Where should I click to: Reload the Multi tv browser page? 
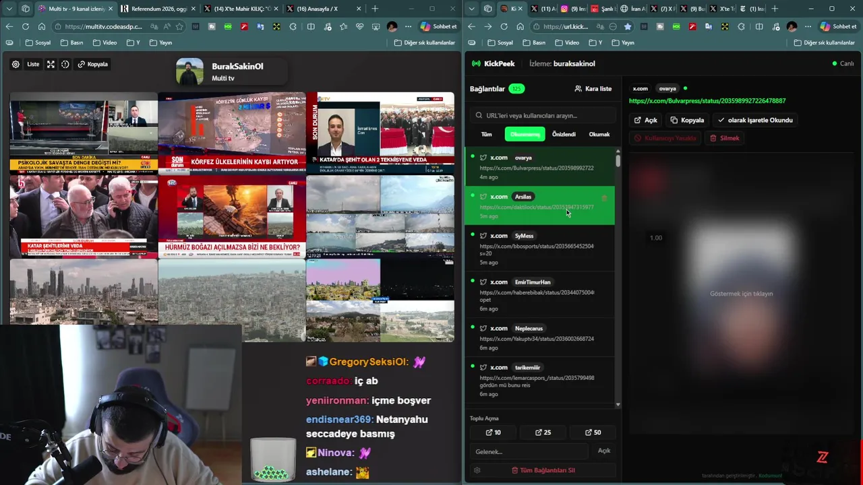tap(25, 27)
